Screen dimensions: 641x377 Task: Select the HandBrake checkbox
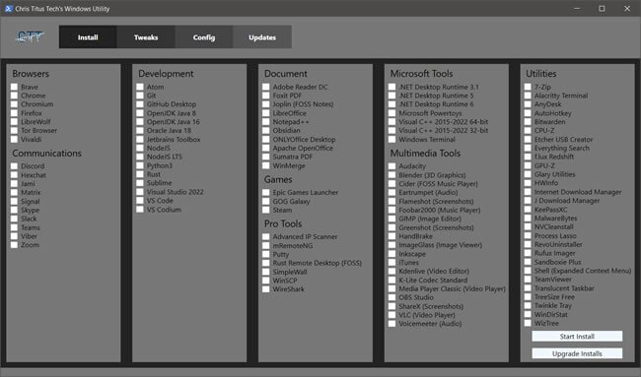coord(392,236)
